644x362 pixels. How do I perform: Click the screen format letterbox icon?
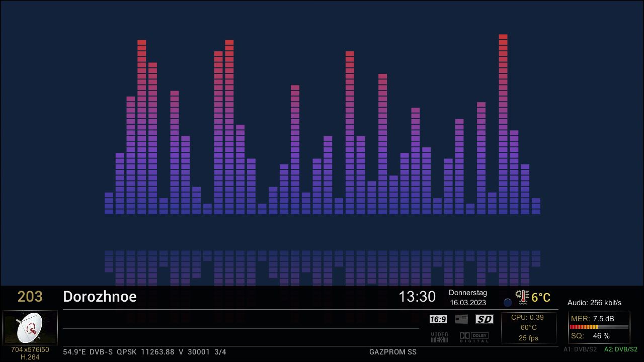tap(461, 319)
